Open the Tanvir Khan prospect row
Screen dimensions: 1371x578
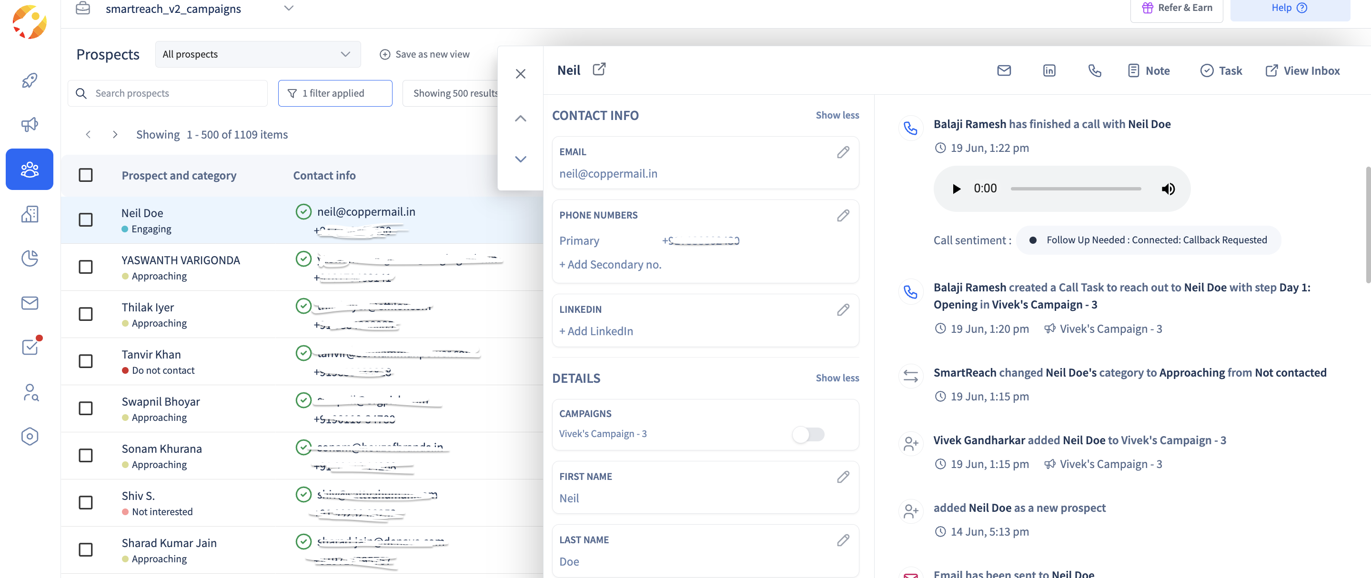point(302,361)
